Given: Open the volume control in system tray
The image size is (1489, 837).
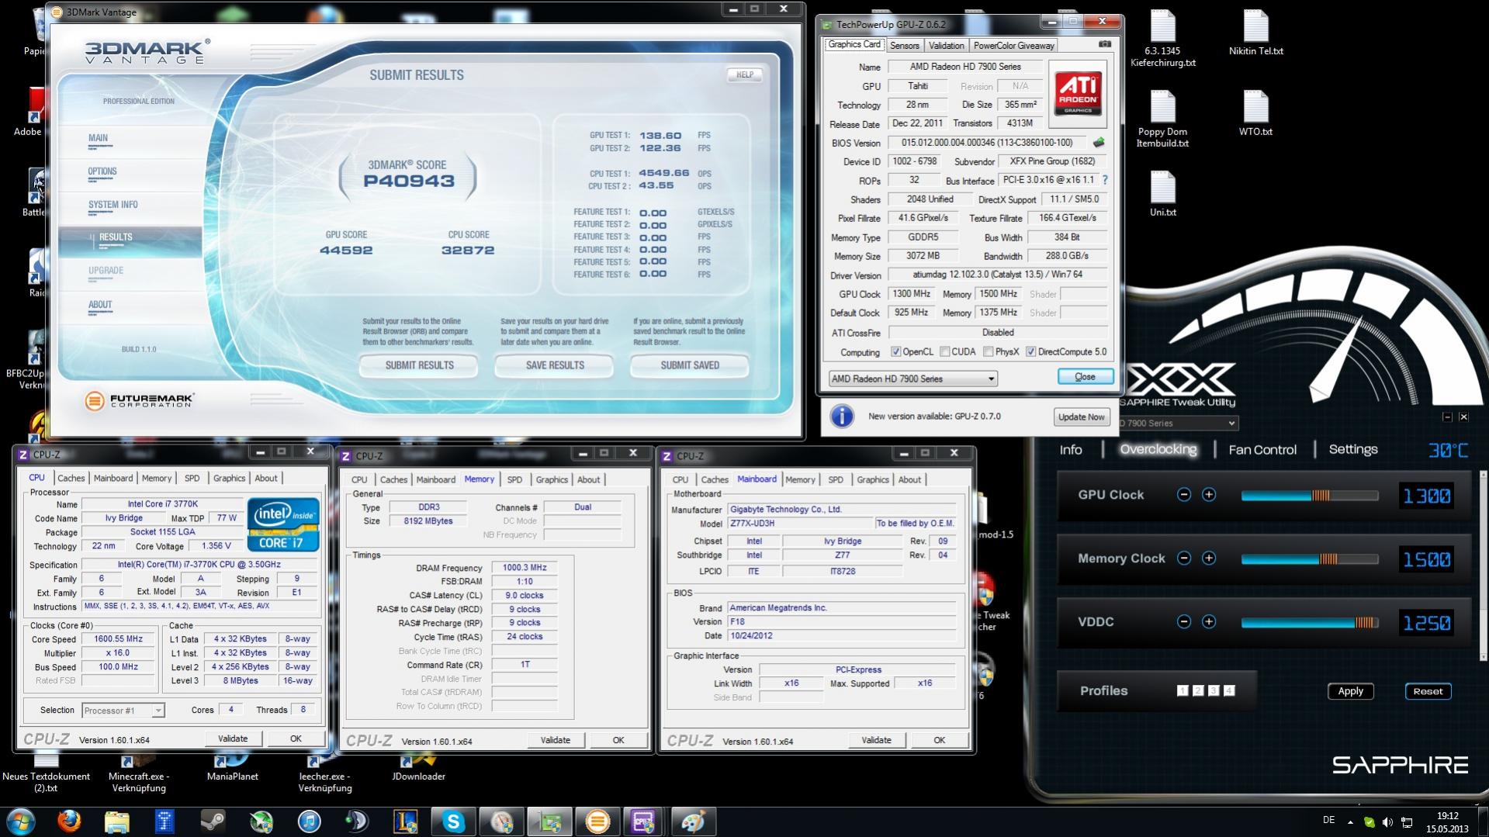Looking at the screenshot, I should coord(1387,821).
